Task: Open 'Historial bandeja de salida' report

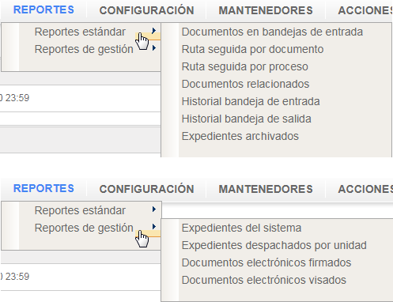Action: tap(247, 119)
